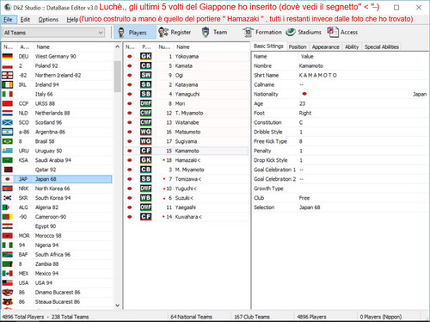Click the West Germany 90 flag icon

tap(8, 56)
